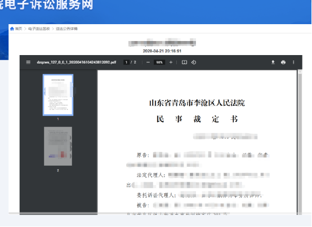Zoom out with the minus icon
This screenshot has height=227, width=312.
tap(148, 62)
